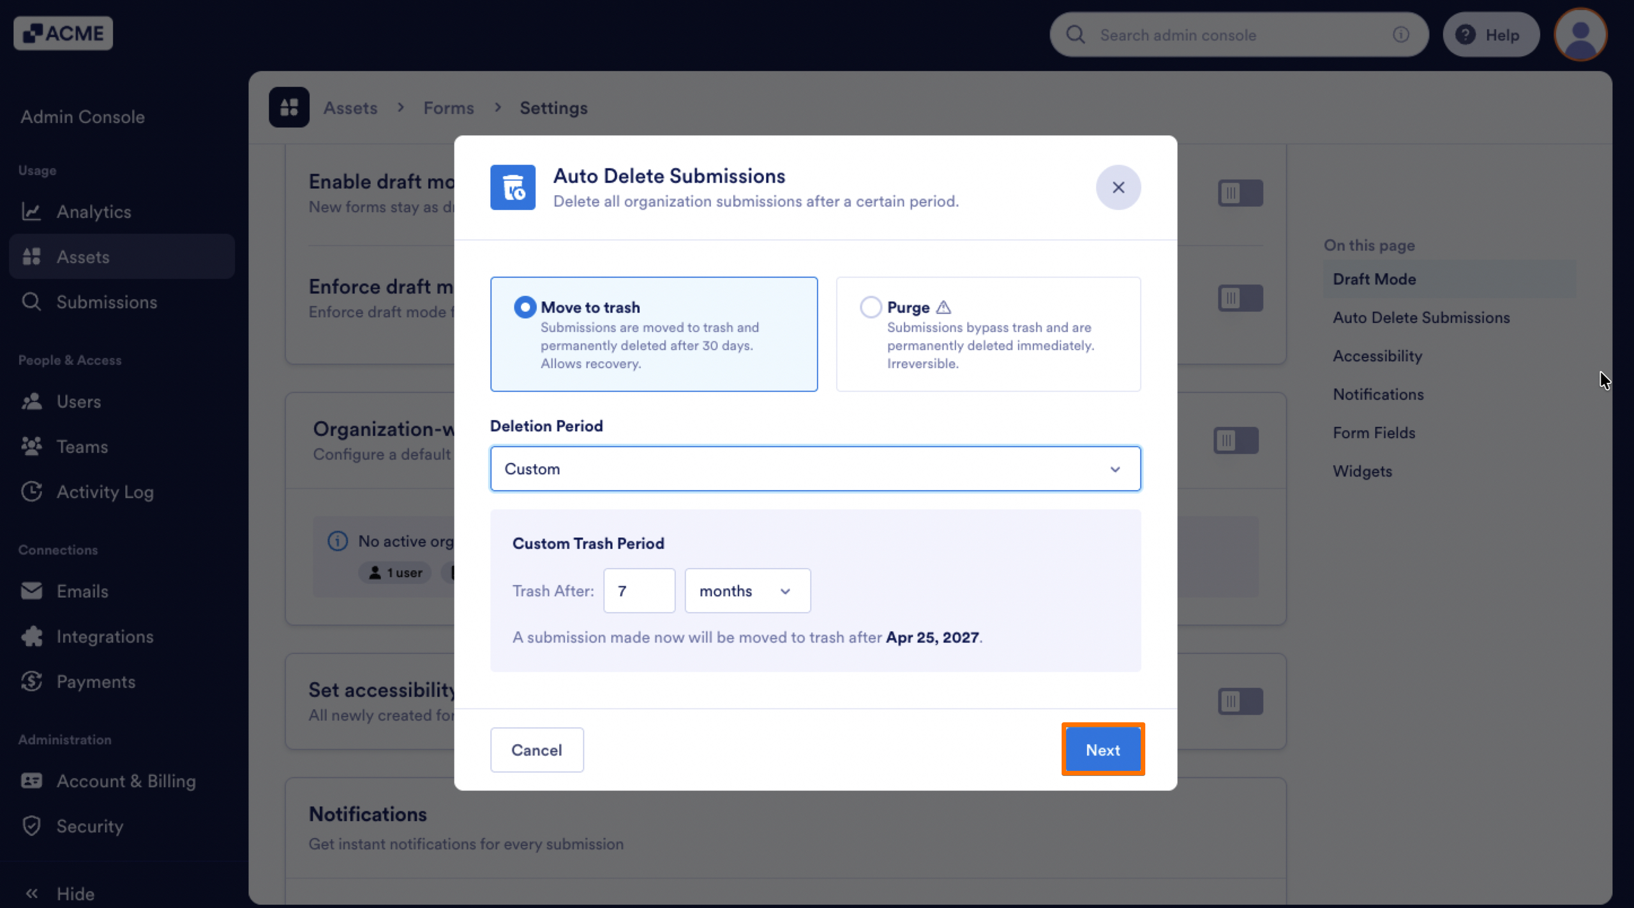
Task: Click the Security shield icon
Action: pyautogui.click(x=31, y=826)
